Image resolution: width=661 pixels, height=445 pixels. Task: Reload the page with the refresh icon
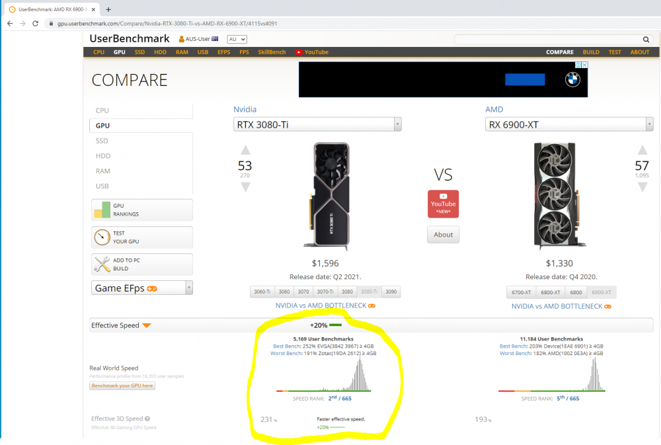point(36,23)
